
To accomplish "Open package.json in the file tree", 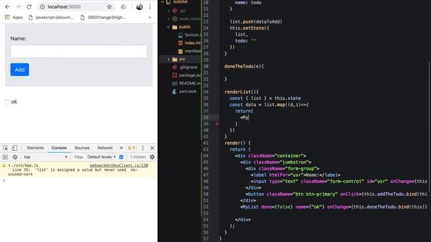I will (x=187, y=75).
